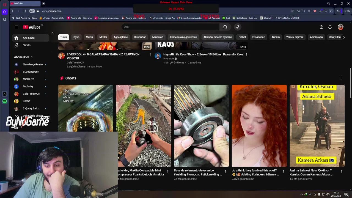Image resolution: width=352 pixels, height=198 pixels.
Task: Open the Shorts section options menu
Action: pyautogui.click(x=341, y=78)
